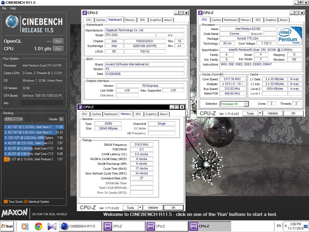Open Caches tab in Mainboard CPU-Z window

click(x=101, y=20)
